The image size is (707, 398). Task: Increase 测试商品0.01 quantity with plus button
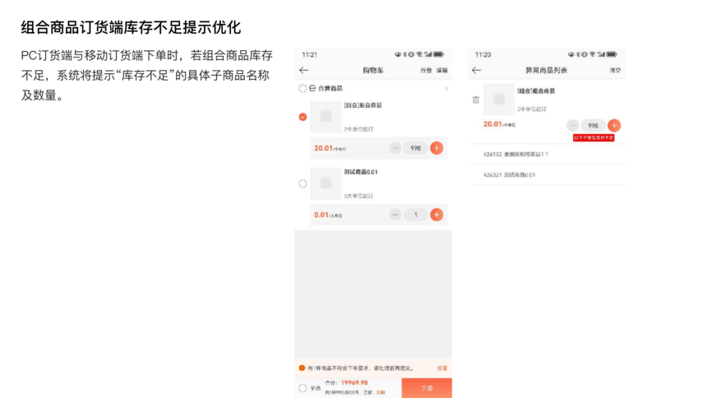click(x=437, y=215)
